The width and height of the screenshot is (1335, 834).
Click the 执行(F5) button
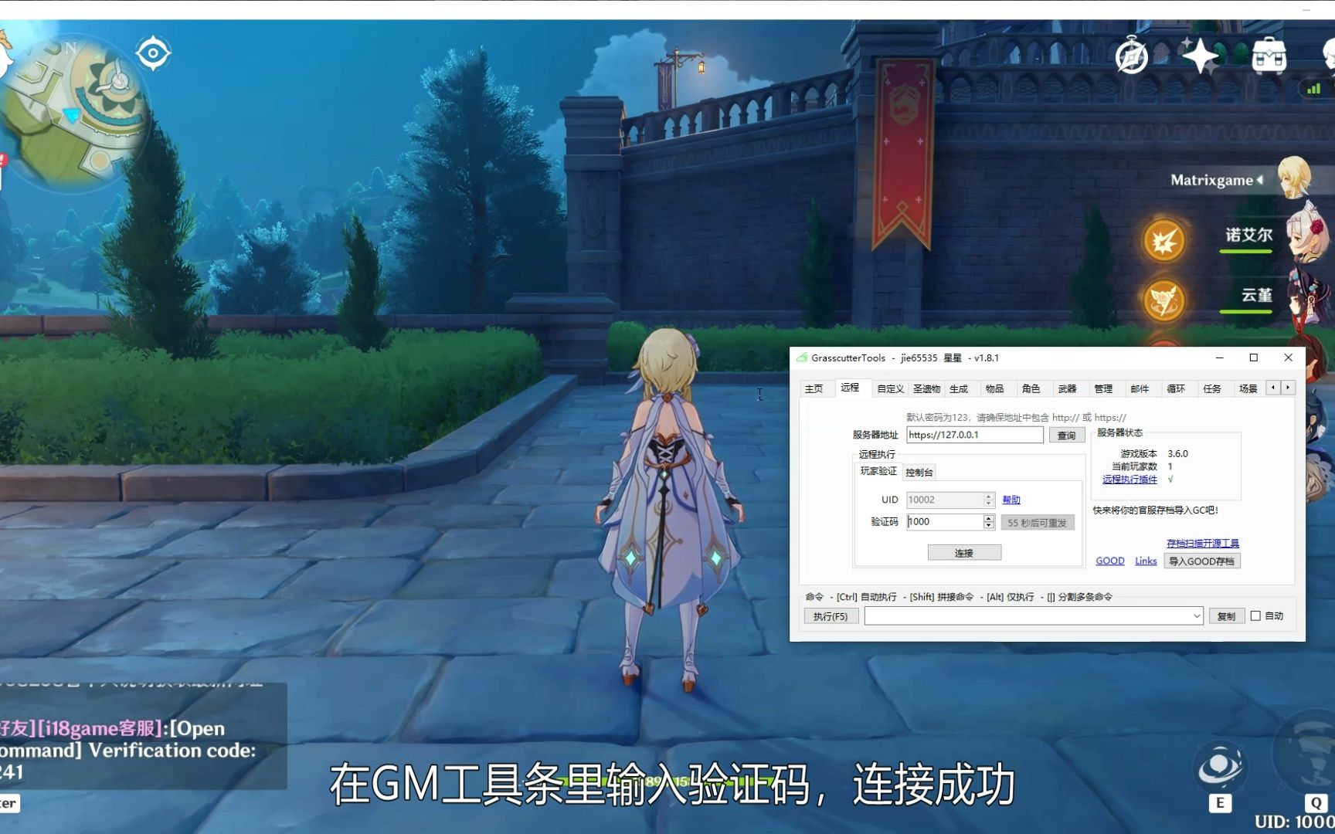[x=831, y=616]
